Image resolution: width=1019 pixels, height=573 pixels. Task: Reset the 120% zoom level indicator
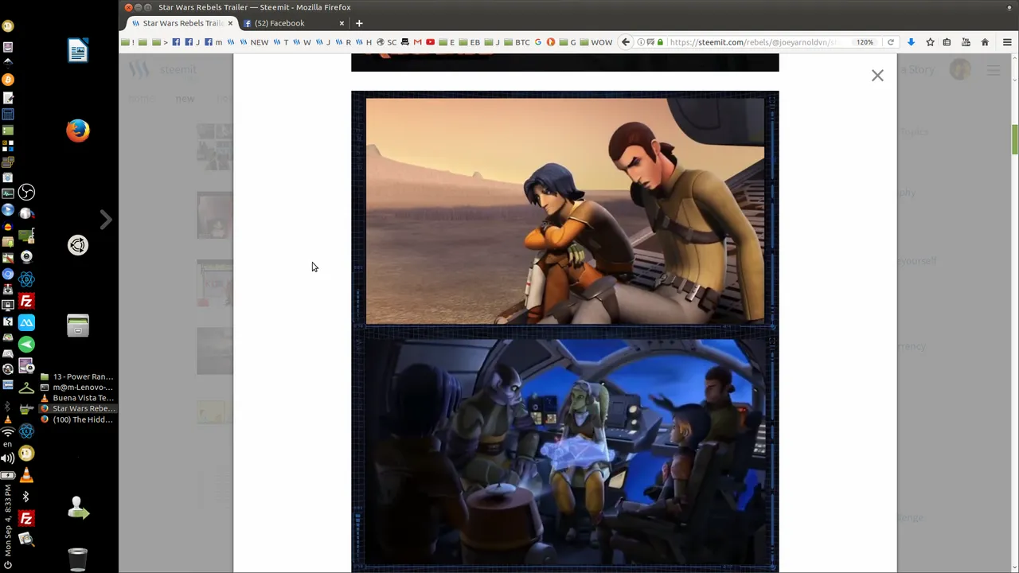point(865,42)
